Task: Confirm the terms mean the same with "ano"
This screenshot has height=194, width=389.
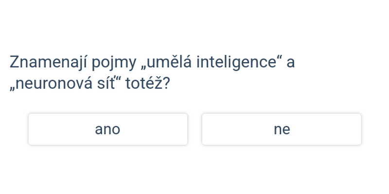Action: click(107, 129)
